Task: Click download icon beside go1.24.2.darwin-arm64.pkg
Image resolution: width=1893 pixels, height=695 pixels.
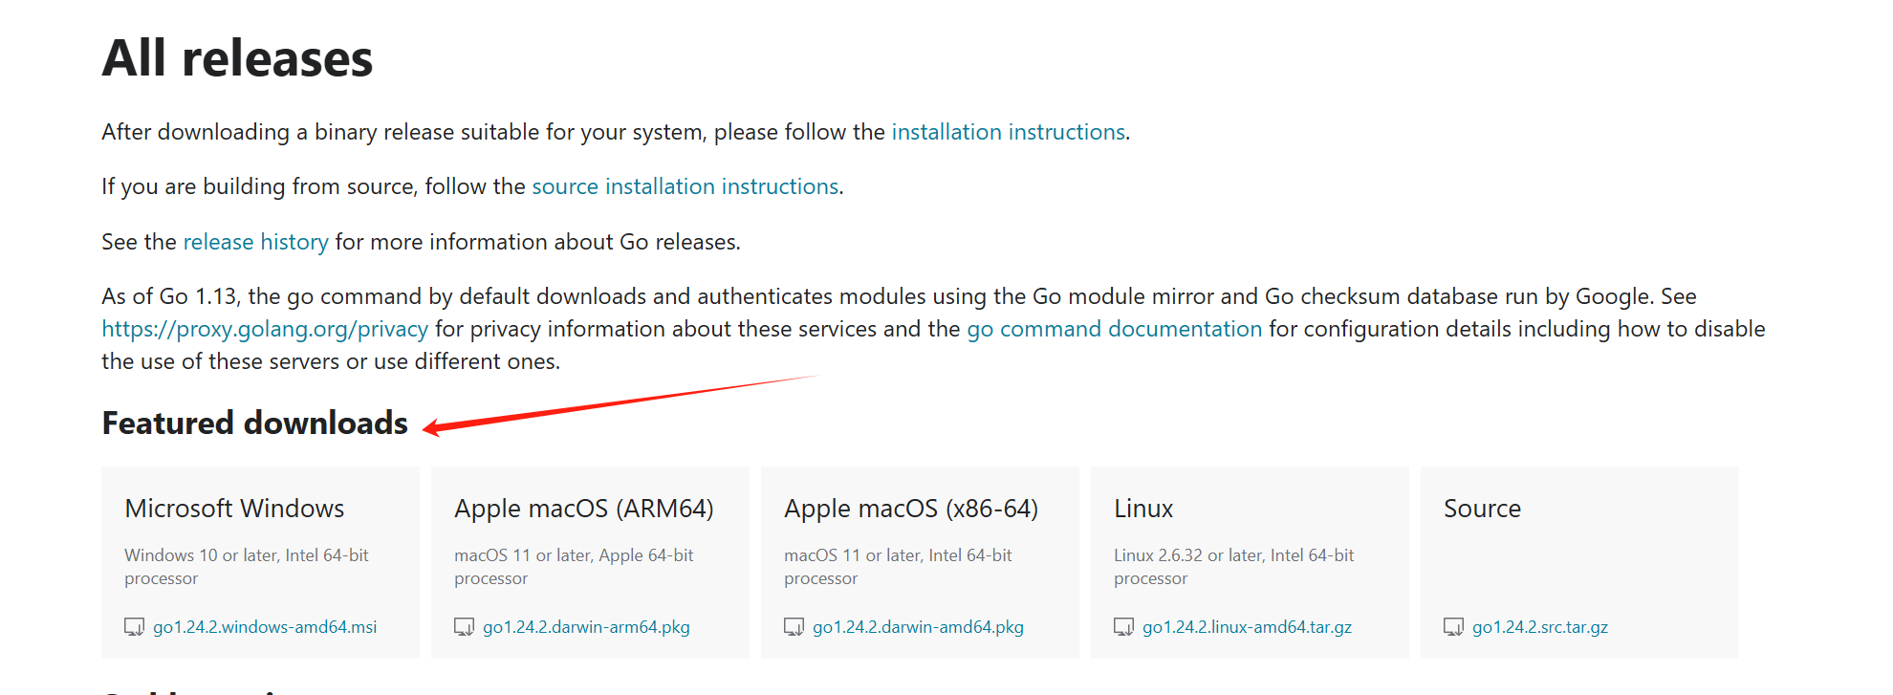Action: click(464, 627)
